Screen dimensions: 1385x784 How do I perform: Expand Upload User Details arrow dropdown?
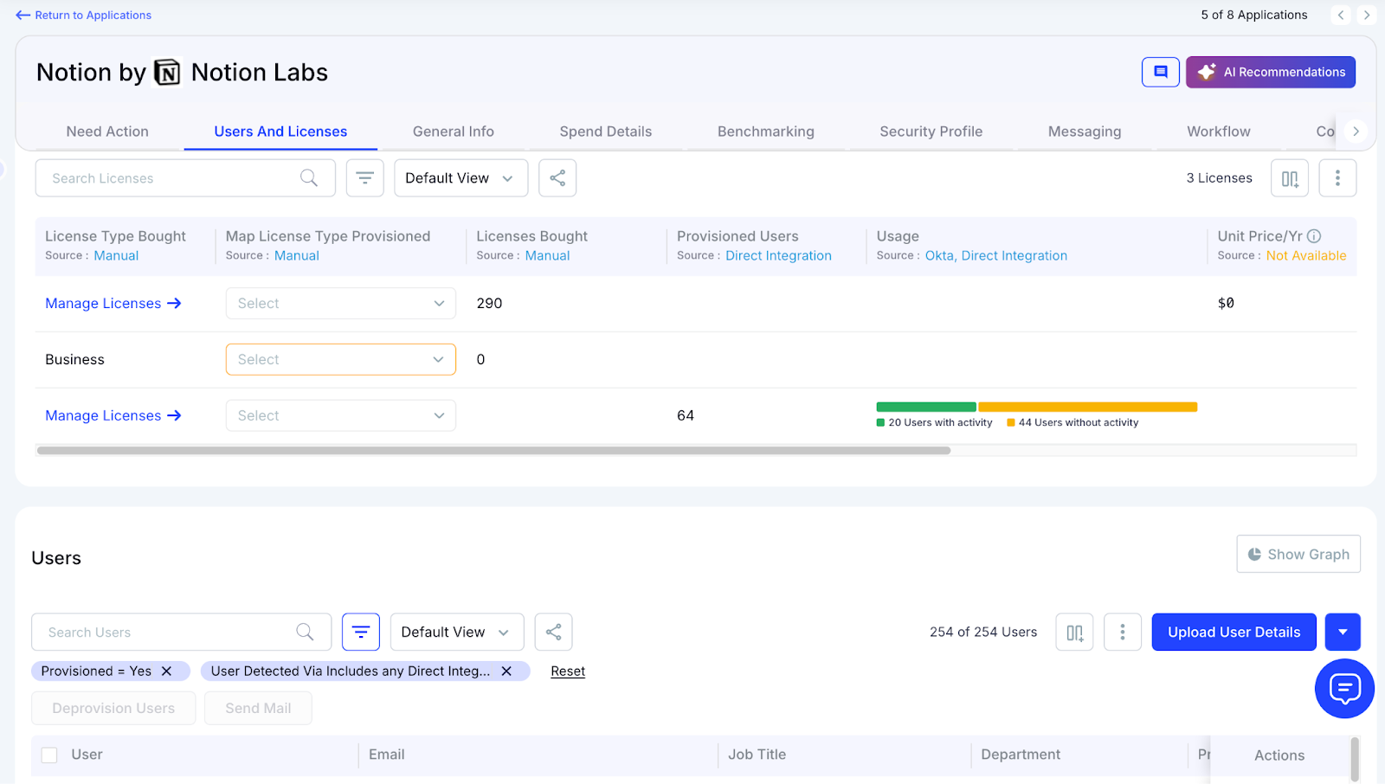click(x=1343, y=633)
